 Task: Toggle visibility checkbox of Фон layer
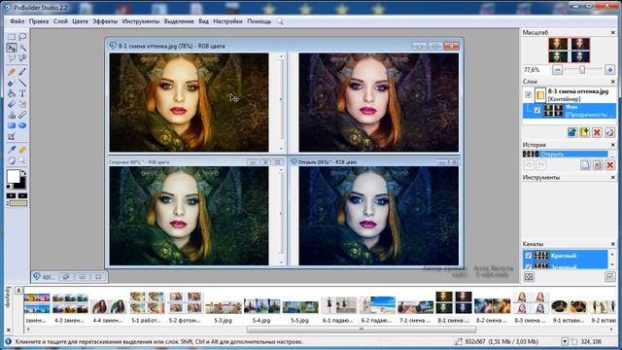(537, 110)
